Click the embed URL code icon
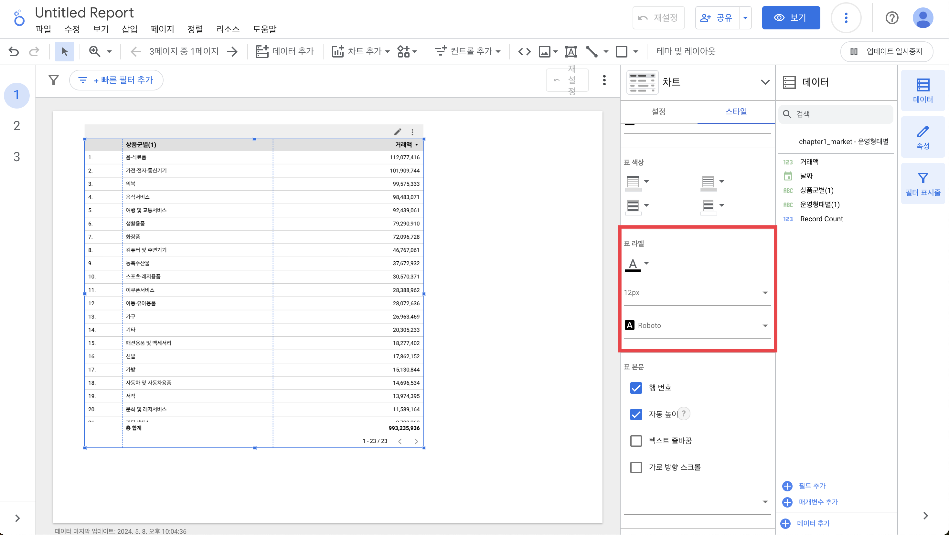 524,51
